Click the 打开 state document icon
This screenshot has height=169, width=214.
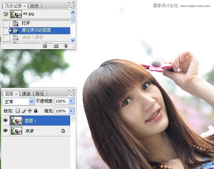point(15,24)
